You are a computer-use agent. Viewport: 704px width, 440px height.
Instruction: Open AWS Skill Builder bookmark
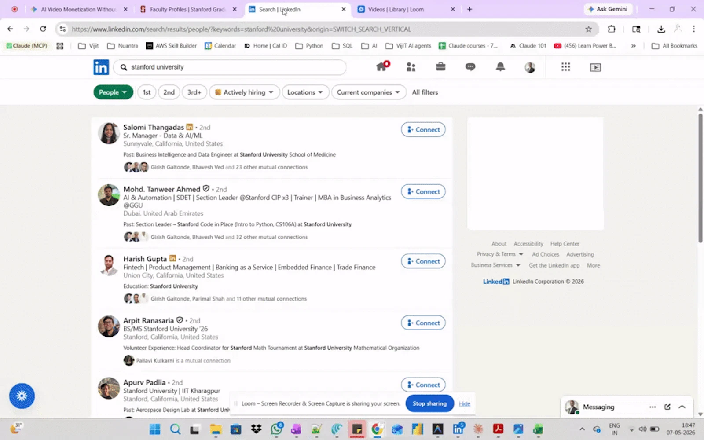pos(171,46)
